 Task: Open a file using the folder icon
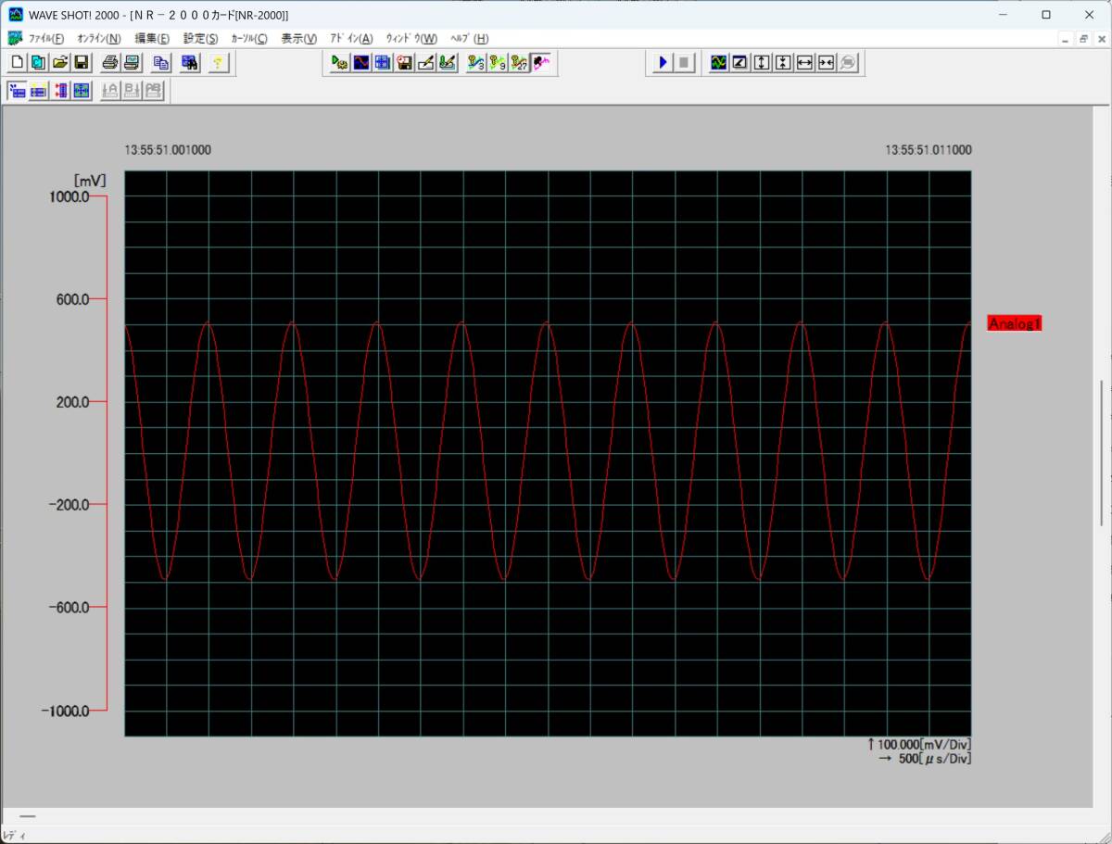(x=59, y=63)
